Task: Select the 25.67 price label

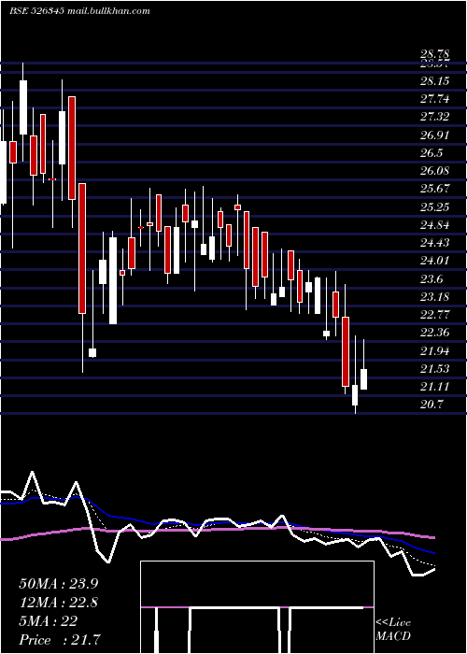Action: click(x=435, y=189)
